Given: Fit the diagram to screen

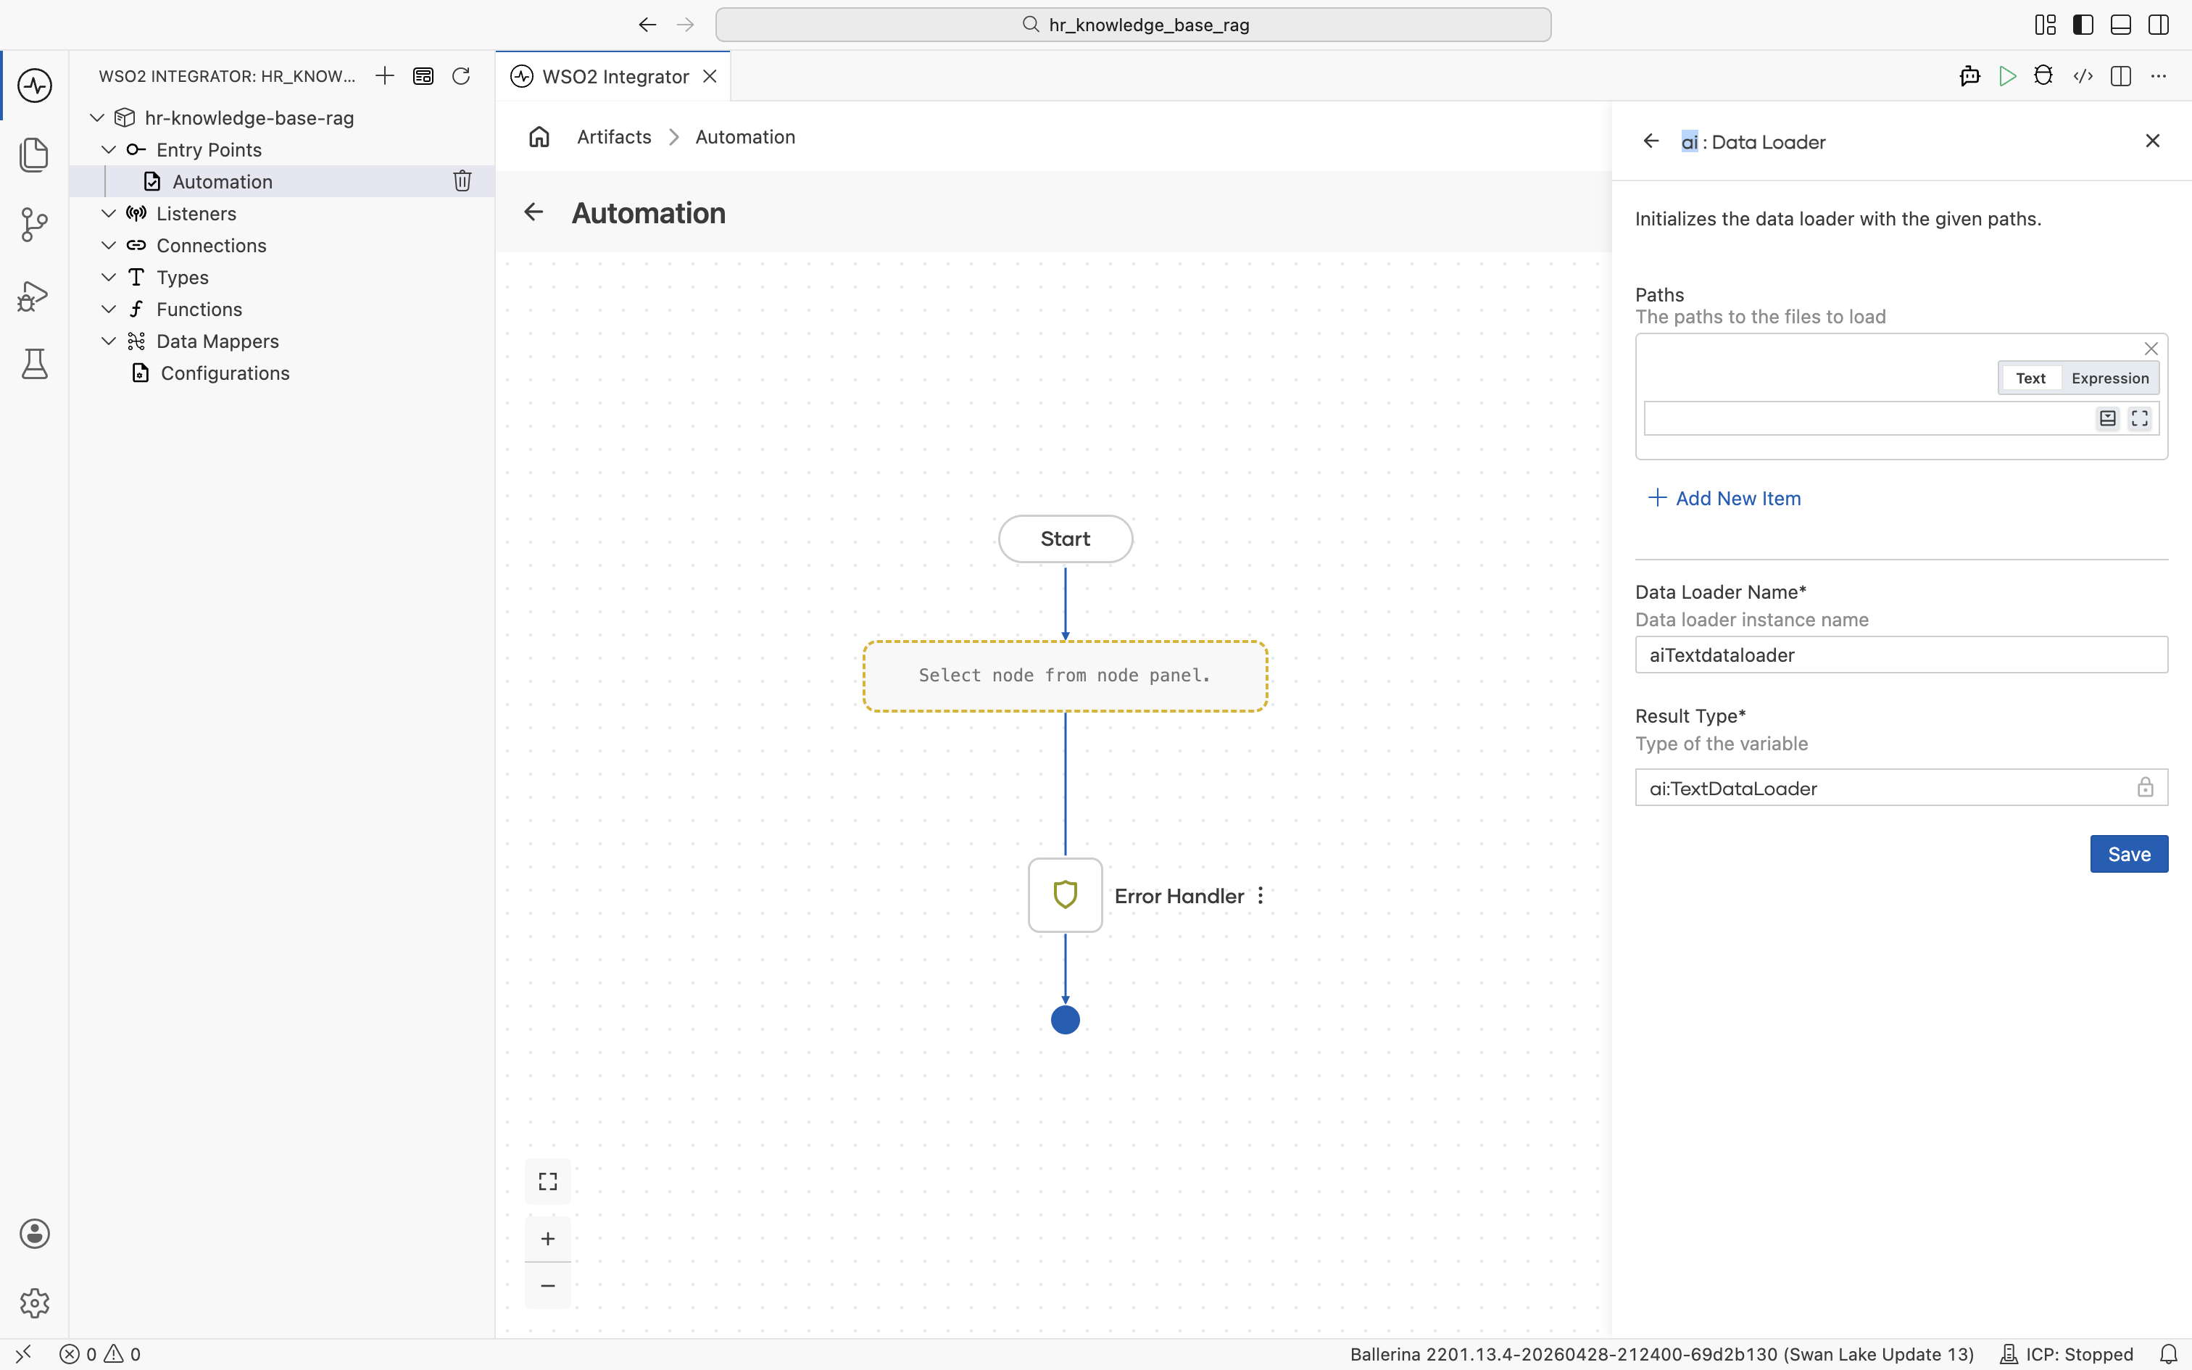Looking at the screenshot, I should (x=548, y=1182).
